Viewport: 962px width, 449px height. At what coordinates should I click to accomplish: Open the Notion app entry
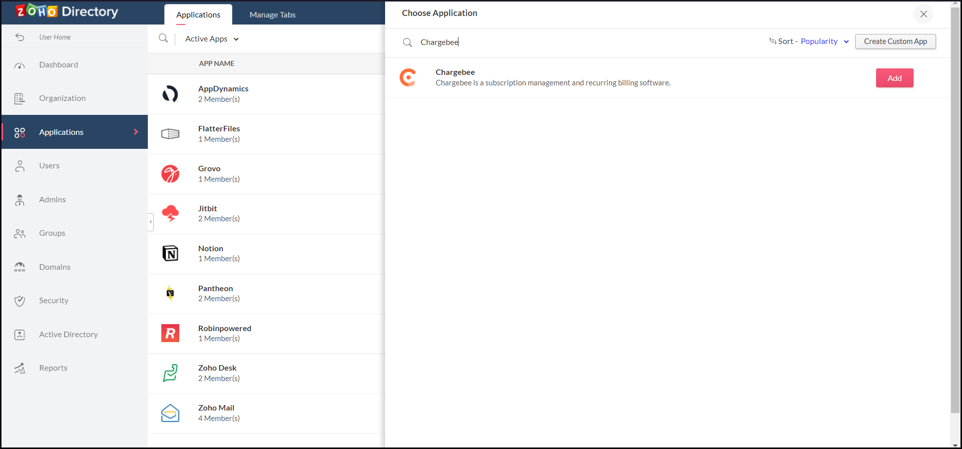(x=266, y=254)
